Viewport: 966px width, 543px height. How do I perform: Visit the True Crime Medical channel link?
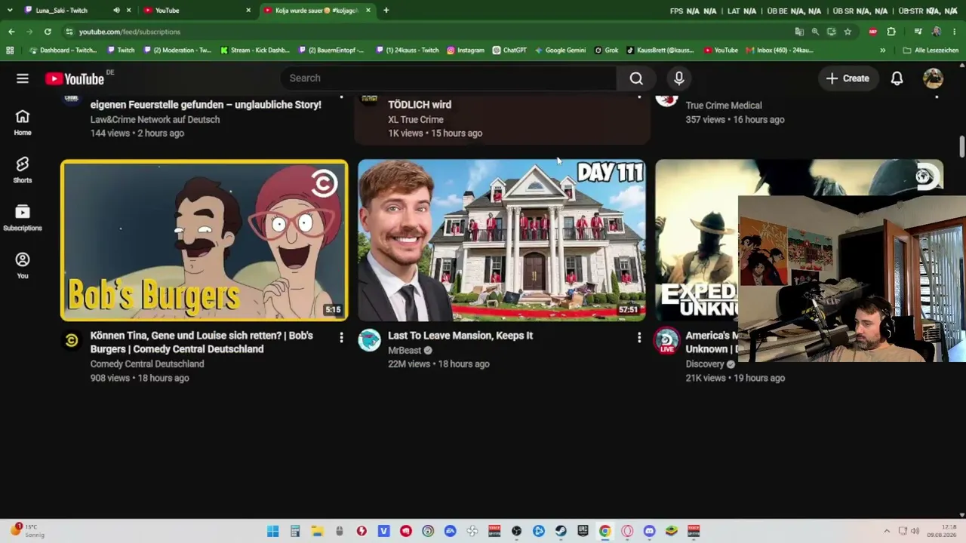[x=724, y=106]
